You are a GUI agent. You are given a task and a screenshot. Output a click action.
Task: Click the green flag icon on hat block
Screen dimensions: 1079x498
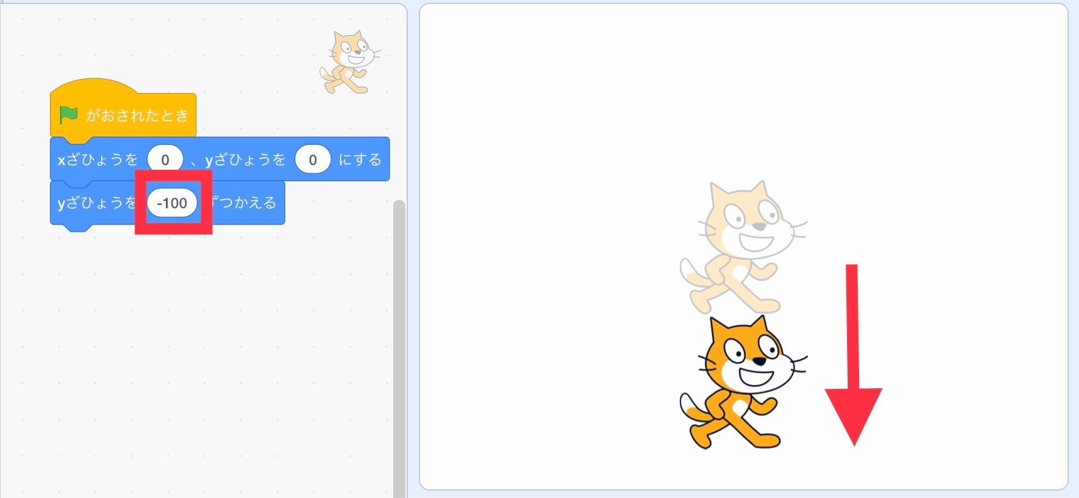69,115
